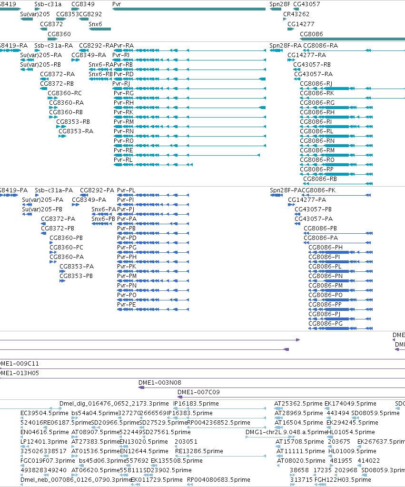
Task: Select protein Pvr-PE
Action: pos(153,309)
